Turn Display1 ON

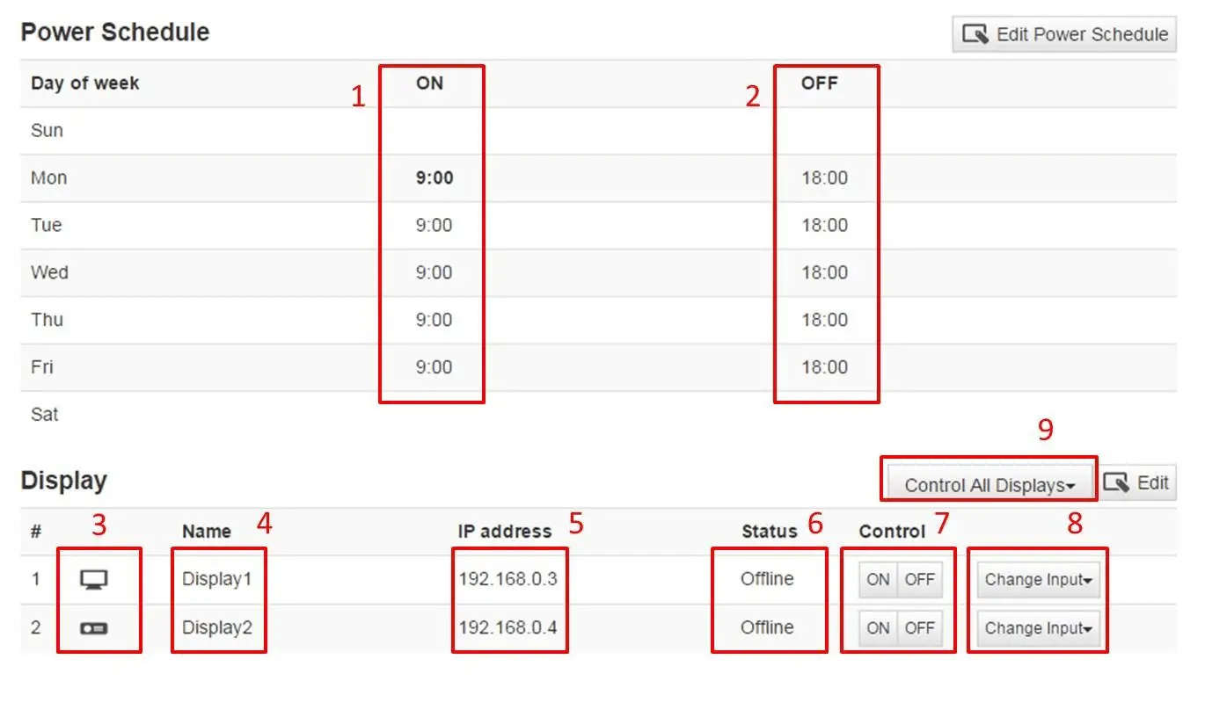tap(877, 578)
